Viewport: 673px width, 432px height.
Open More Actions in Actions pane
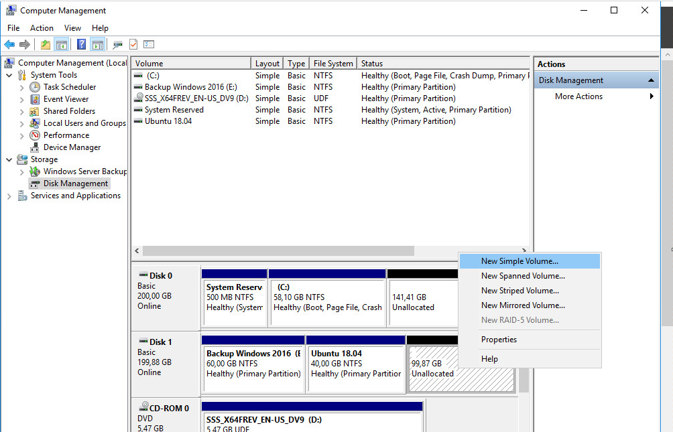[578, 96]
